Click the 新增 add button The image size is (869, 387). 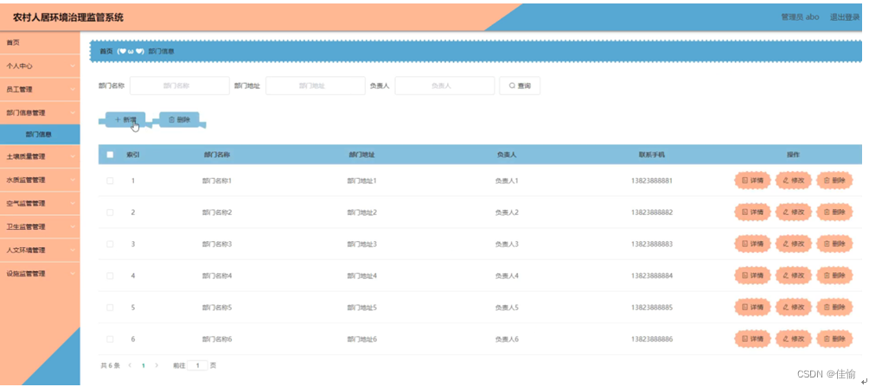click(125, 119)
